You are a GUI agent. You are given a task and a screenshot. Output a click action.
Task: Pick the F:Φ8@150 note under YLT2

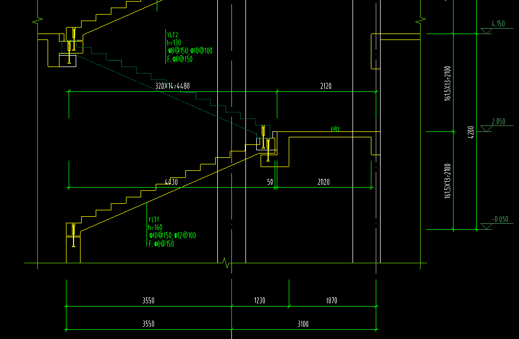tap(179, 59)
